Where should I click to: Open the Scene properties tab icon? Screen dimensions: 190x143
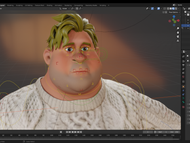point(183,73)
